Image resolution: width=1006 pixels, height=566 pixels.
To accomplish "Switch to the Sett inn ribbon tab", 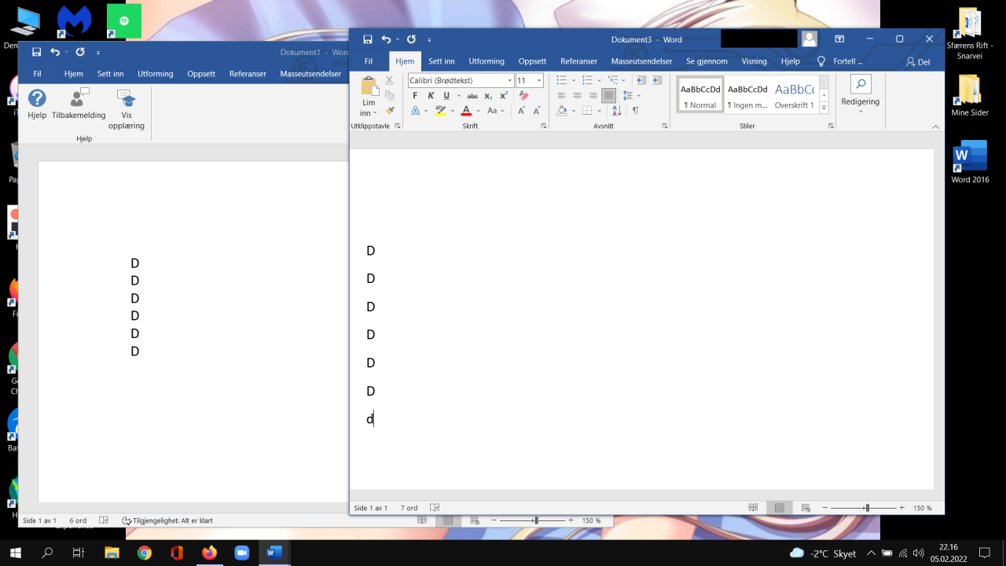I will coord(441,61).
